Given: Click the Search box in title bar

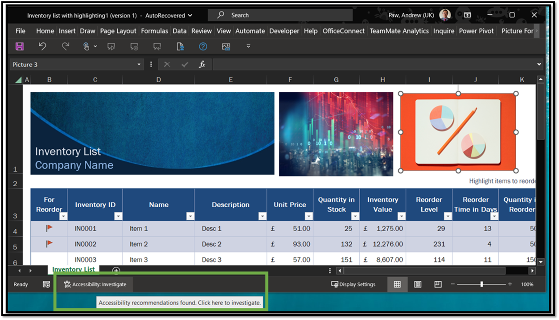Looking at the screenshot, I should pos(280,15).
